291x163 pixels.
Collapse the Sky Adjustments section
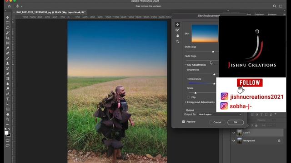pos(186,65)
